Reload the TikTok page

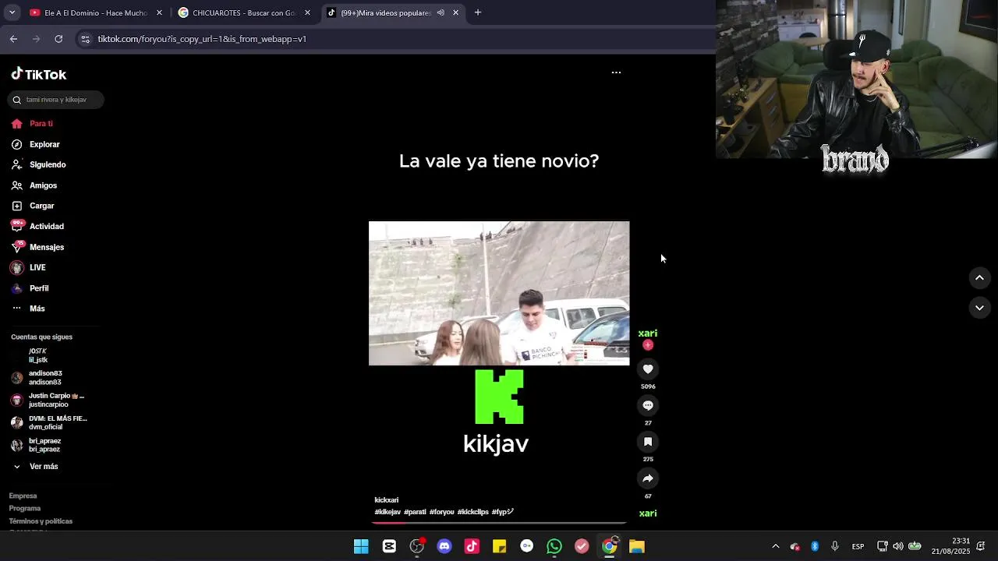point(58,39)
